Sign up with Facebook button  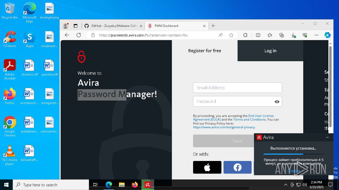238,167
